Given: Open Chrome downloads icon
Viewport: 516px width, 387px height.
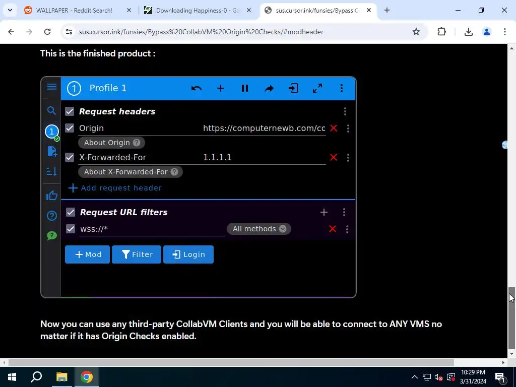Looking at the screenshot, I should (469, 32).
